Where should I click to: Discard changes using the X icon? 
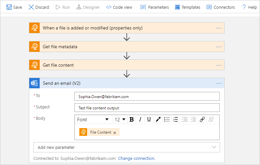pos(31,7)
